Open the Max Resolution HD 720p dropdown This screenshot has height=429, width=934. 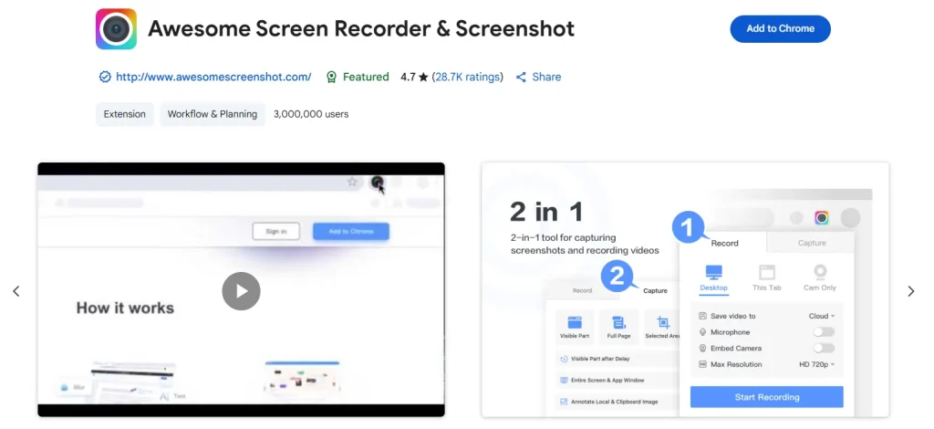[816, 364]
